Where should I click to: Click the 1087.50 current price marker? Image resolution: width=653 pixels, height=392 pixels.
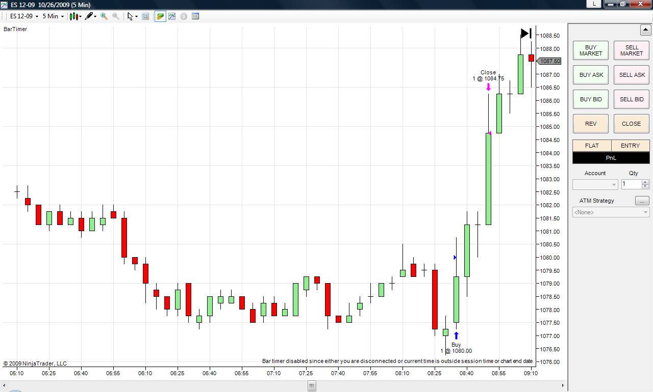tap(549, 61)
